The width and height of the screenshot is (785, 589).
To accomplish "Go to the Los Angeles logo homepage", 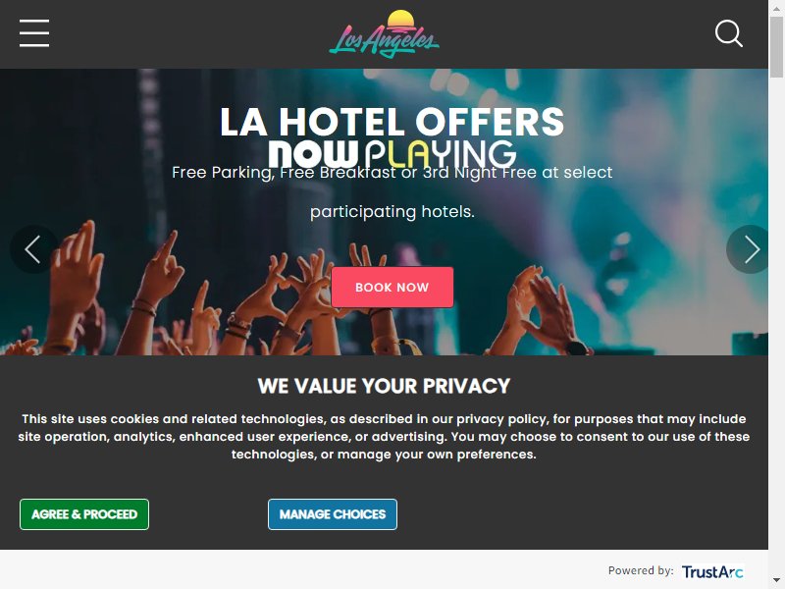I will [x=384, y=33].
